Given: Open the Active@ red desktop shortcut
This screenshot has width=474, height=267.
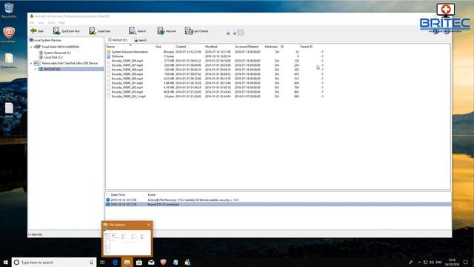Looking at the screenshot, I should click(9, 35).
